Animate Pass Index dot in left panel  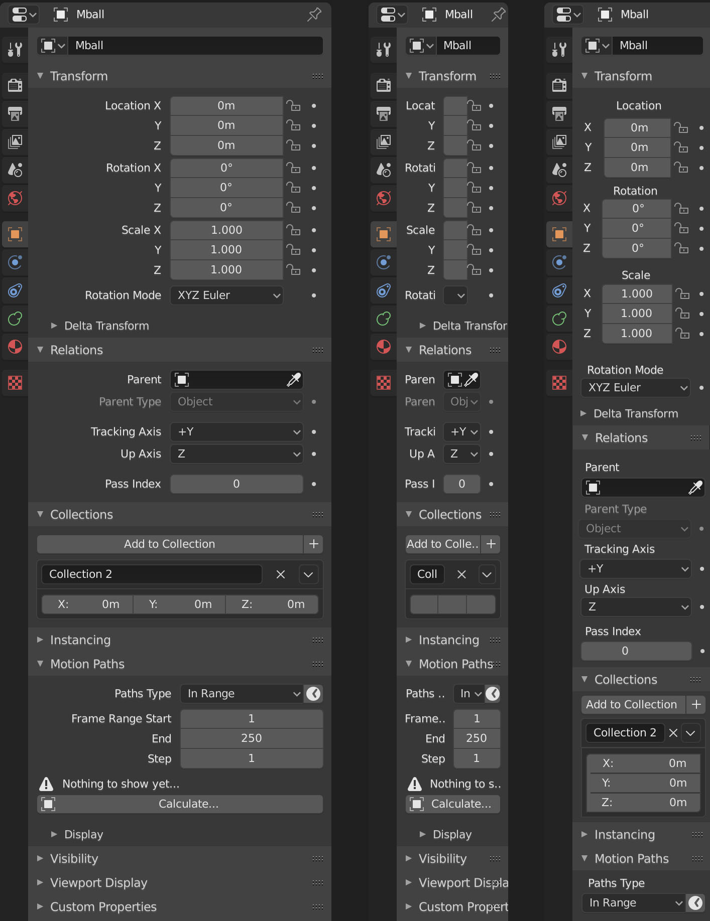point(314,484)
